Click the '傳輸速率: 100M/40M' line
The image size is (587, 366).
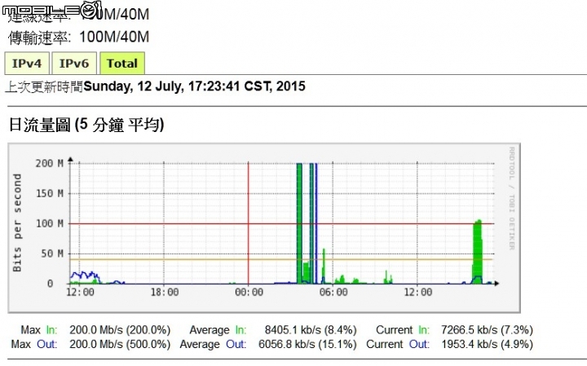[x=79, y=37]
